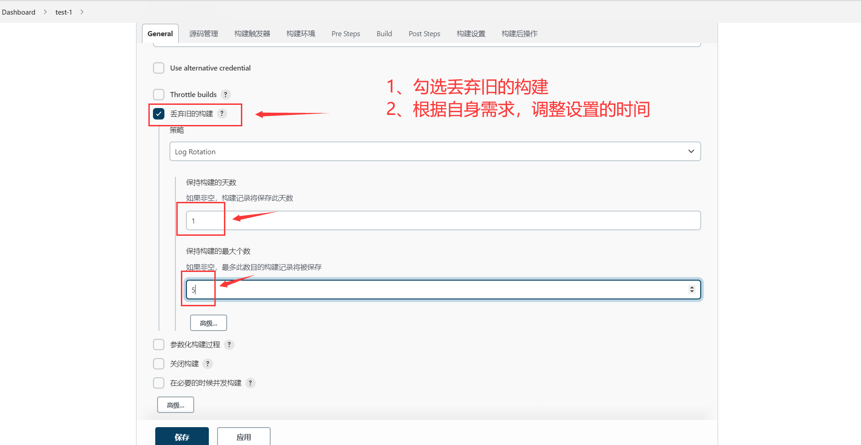
Task: Toggle Throttle builds checkbox
Action: 158,94
